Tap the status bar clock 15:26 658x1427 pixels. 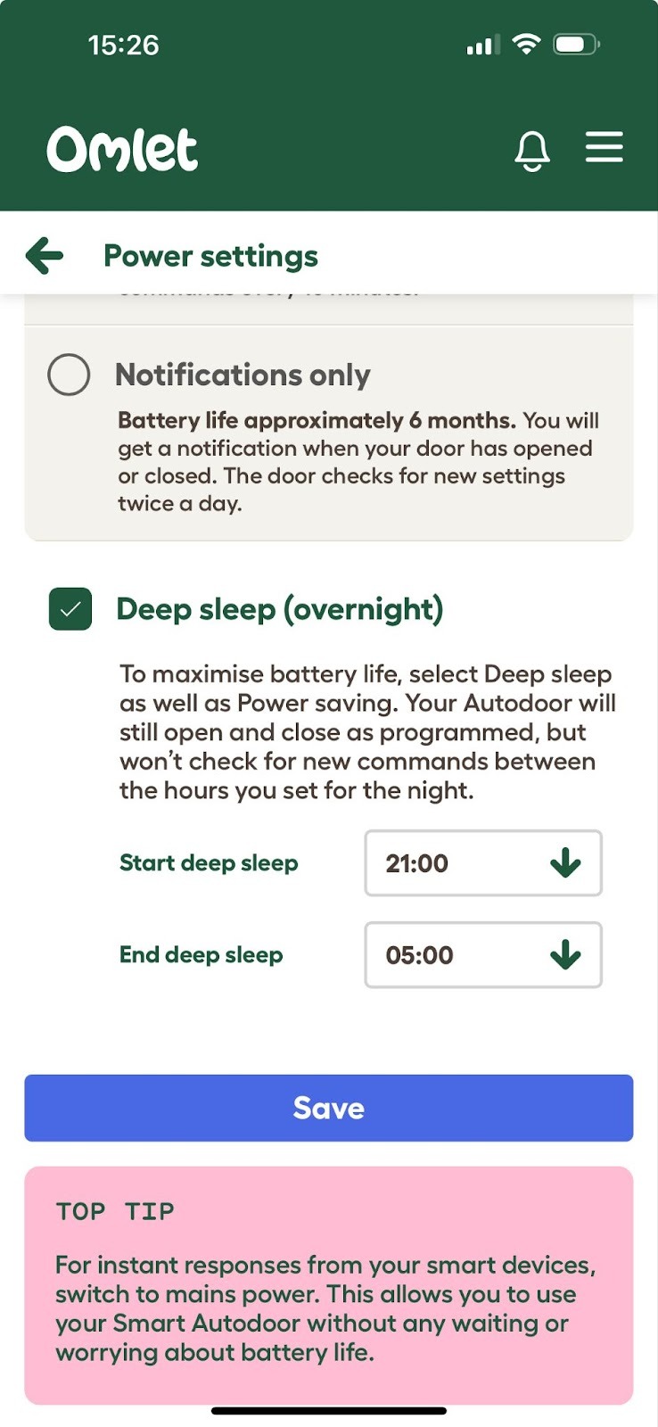point(123,45)
